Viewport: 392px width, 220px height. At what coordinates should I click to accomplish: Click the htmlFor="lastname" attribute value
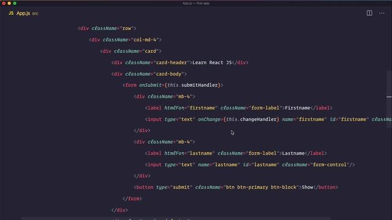pos(201,153)
